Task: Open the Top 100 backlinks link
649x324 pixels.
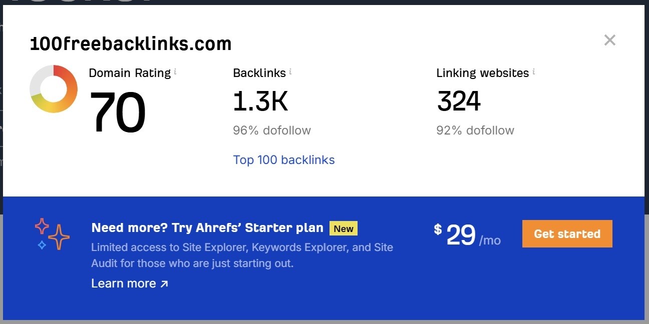Action: pos(284,160)
